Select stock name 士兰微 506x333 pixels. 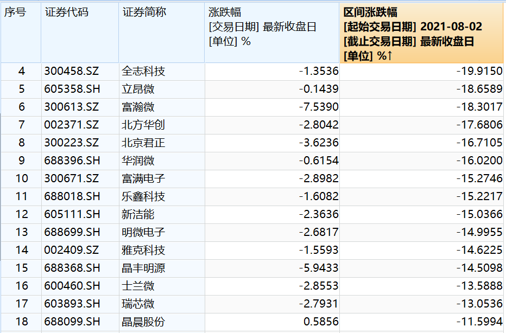[x=138, y=286]
